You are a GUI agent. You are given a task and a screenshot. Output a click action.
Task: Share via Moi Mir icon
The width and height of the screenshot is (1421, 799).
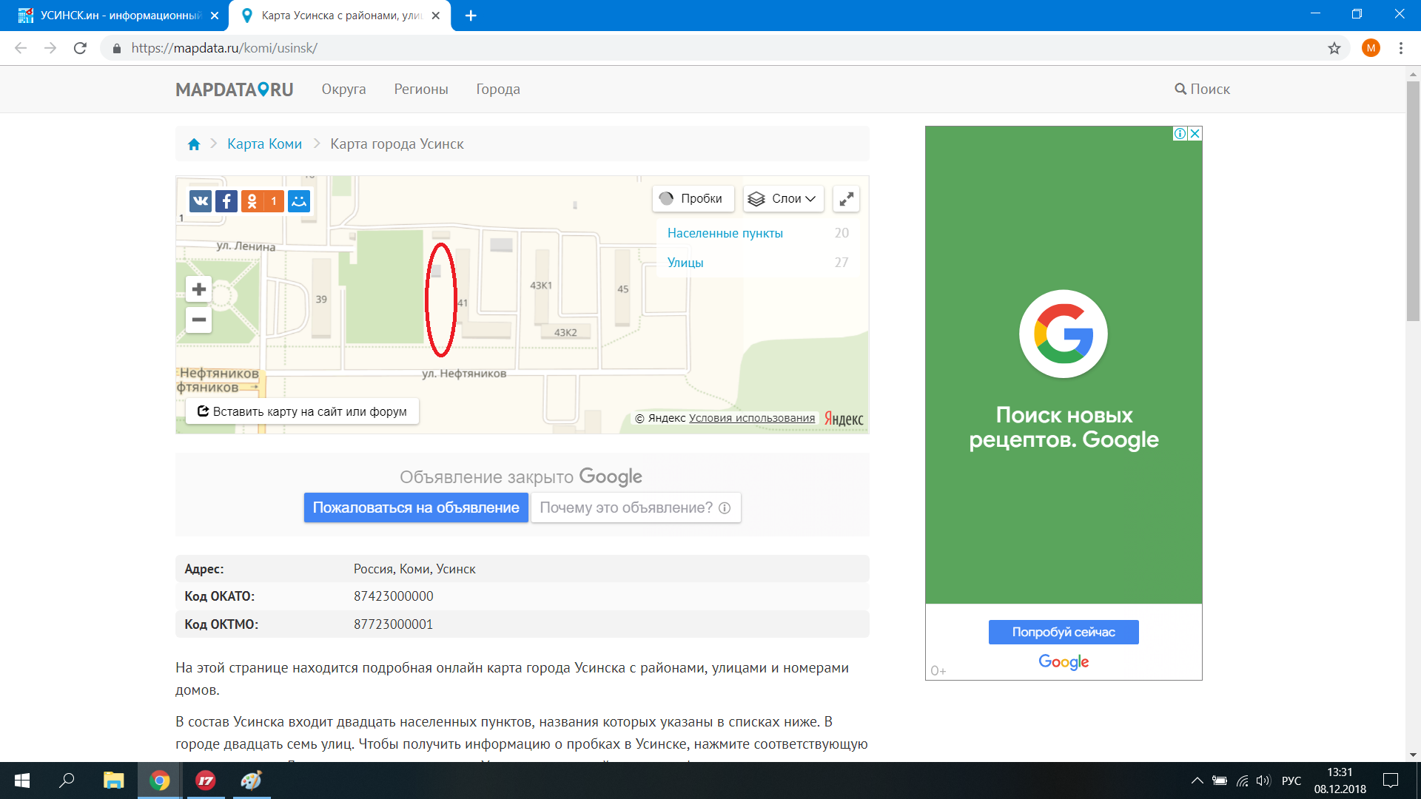[x=299, y=201]
